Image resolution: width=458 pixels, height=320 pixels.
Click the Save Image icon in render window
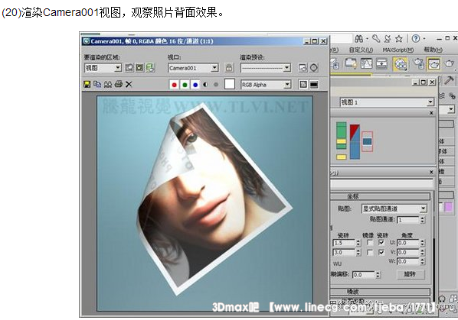(87, 85)
